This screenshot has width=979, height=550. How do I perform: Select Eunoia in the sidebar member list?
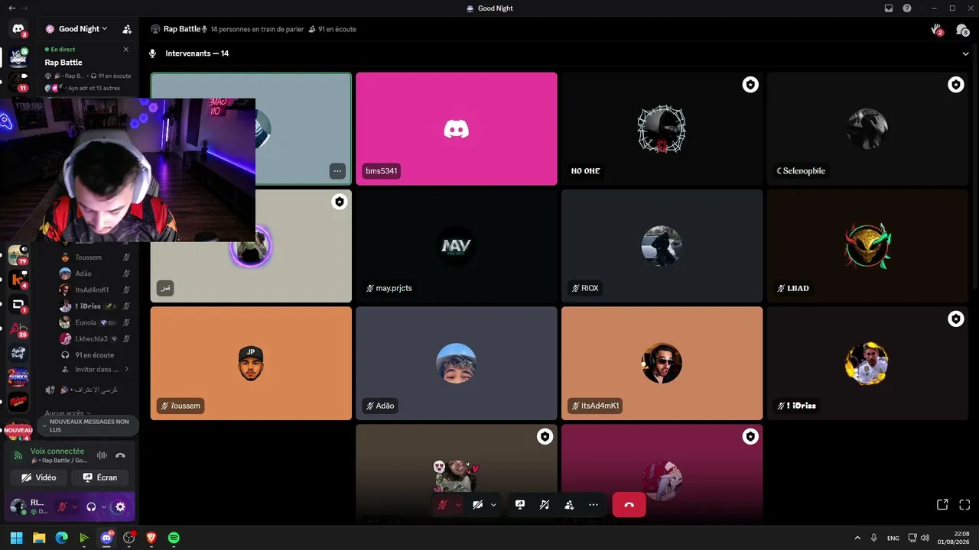(x=95, y=322)
